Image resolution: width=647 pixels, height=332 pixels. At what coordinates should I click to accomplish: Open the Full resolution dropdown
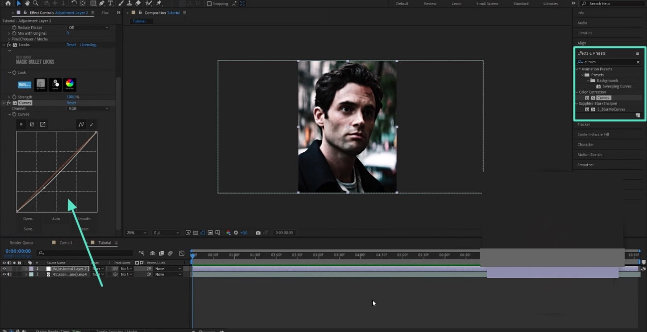click(x=166, y=232)
